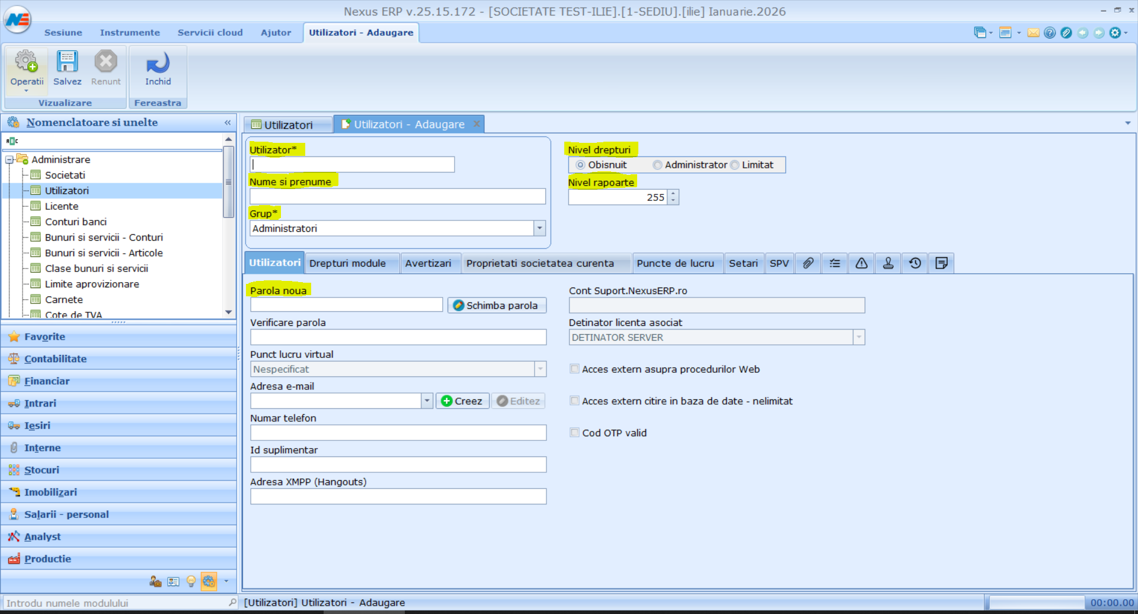Click the Schimba parola button
The image size is (1138, 614).
coord(496,306)
